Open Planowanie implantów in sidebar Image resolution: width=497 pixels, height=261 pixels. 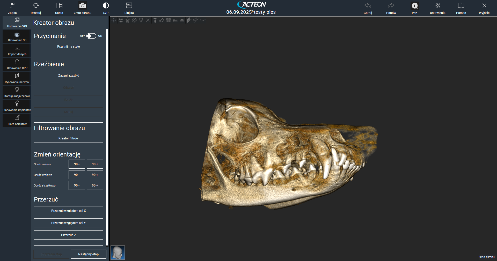pyautogui.click(x=17, y=106)
